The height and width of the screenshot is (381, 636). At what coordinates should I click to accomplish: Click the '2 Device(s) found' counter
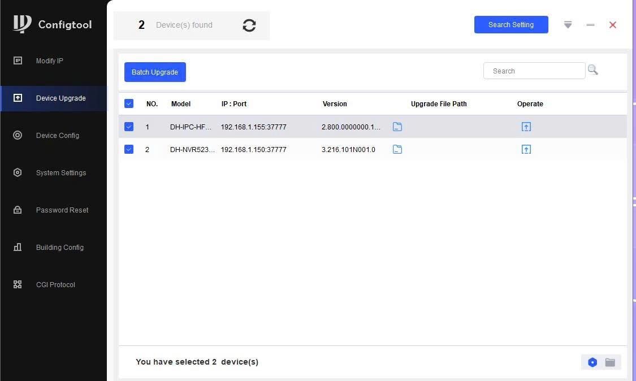coord(175,25)
